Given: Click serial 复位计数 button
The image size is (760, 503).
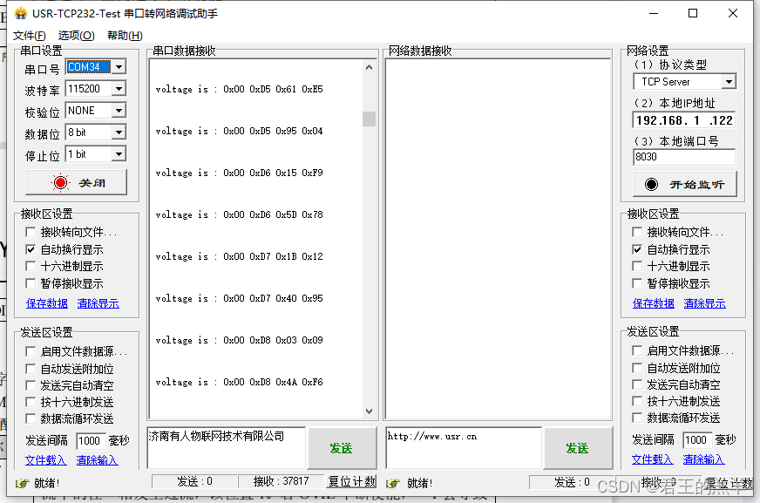Looking at the screenshot, I should 352,481.
